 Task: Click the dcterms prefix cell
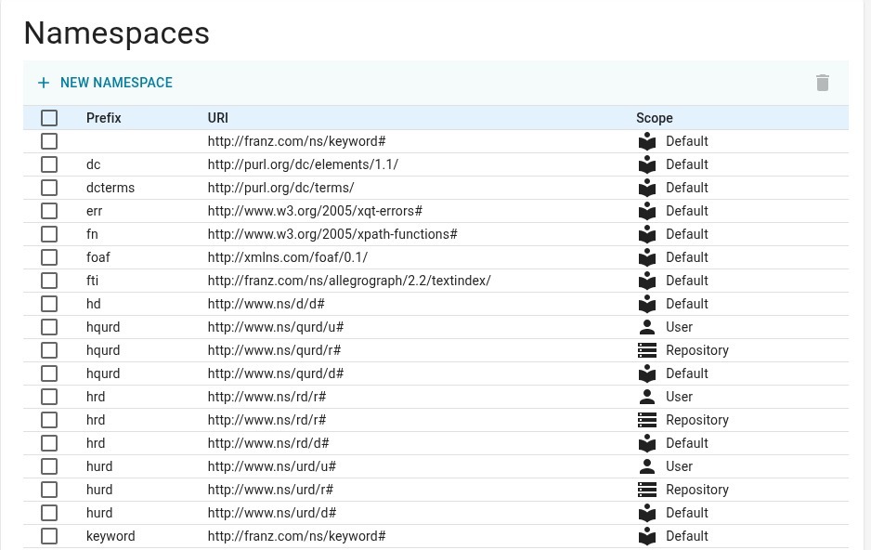[x=110, y=188]
